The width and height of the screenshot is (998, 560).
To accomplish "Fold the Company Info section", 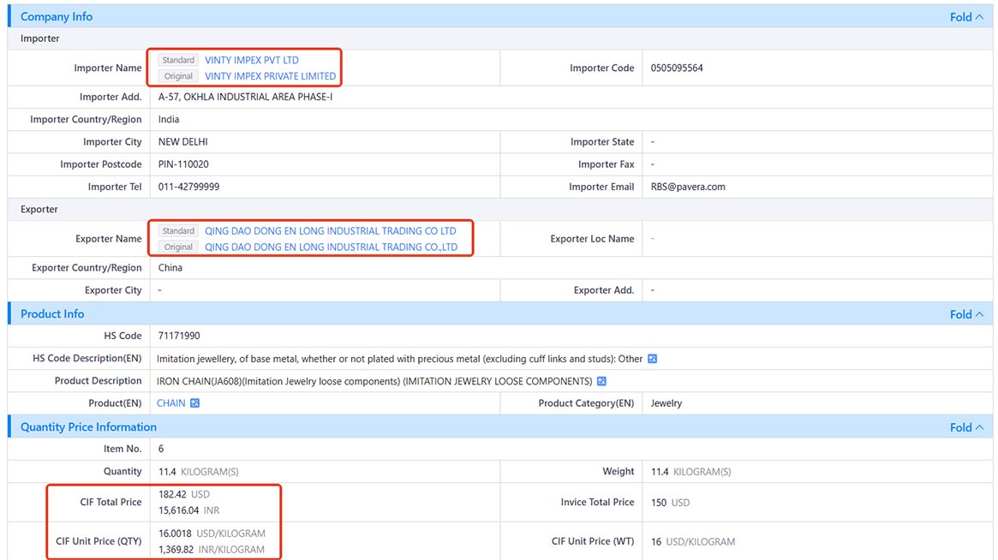I will pyautogui.click(x=966, y=17).
